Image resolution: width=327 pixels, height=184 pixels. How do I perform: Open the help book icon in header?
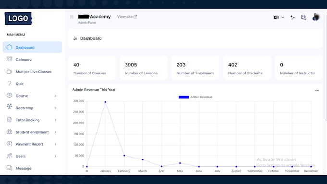[x=303, y=17]
